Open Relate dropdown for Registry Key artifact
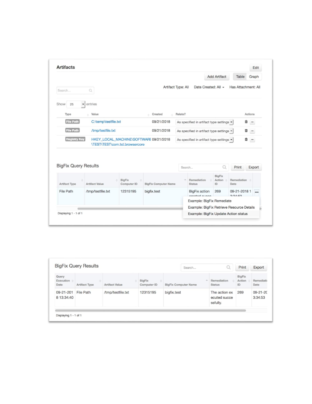This screenshot has width=312, height=404. pos(204,140)
